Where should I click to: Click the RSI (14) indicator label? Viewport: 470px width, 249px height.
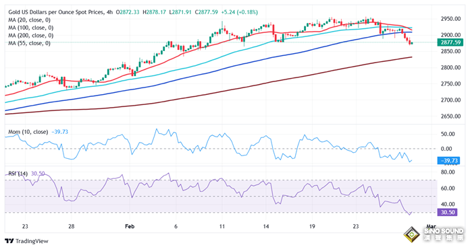[x=18, y=174]
